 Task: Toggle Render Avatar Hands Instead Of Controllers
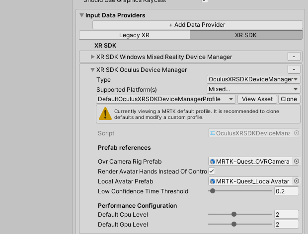pyautogui.click(x=212, y=171)
